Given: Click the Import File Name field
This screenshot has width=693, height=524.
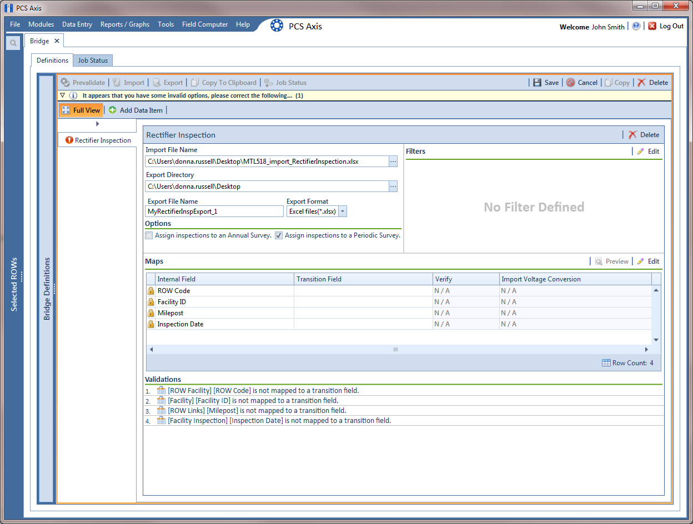Looking at the screenshot, I should pyautogui.click(x=267, y=162).
